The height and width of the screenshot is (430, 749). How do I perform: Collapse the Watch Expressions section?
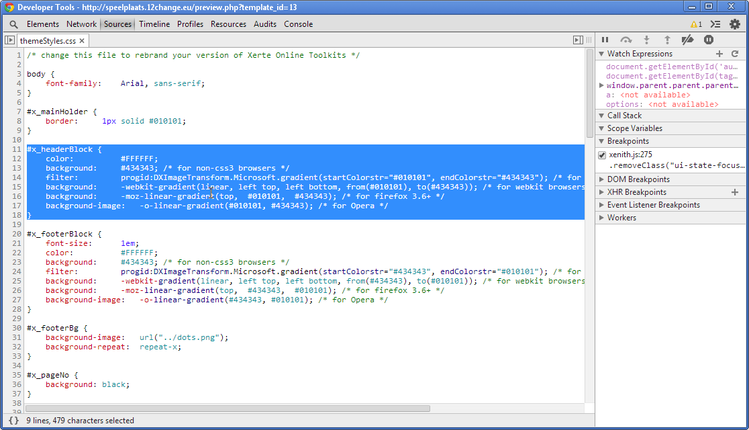(601, 54)
